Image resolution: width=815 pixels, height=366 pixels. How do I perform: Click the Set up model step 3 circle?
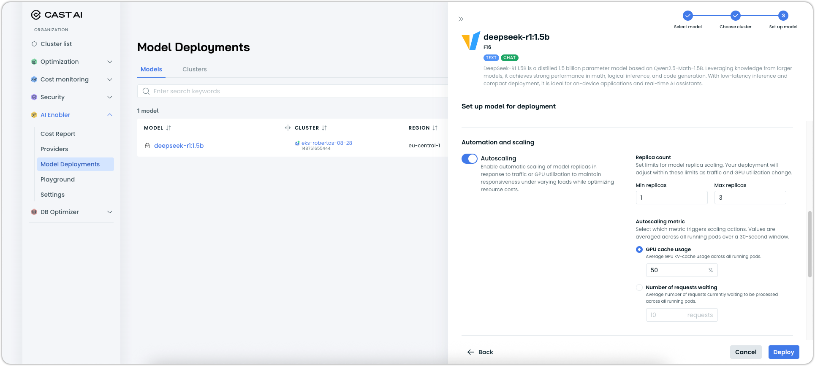783,16
